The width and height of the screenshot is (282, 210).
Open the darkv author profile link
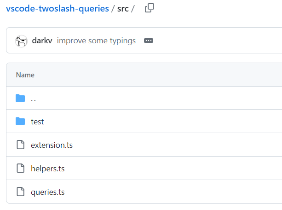(x=42, y=41)
